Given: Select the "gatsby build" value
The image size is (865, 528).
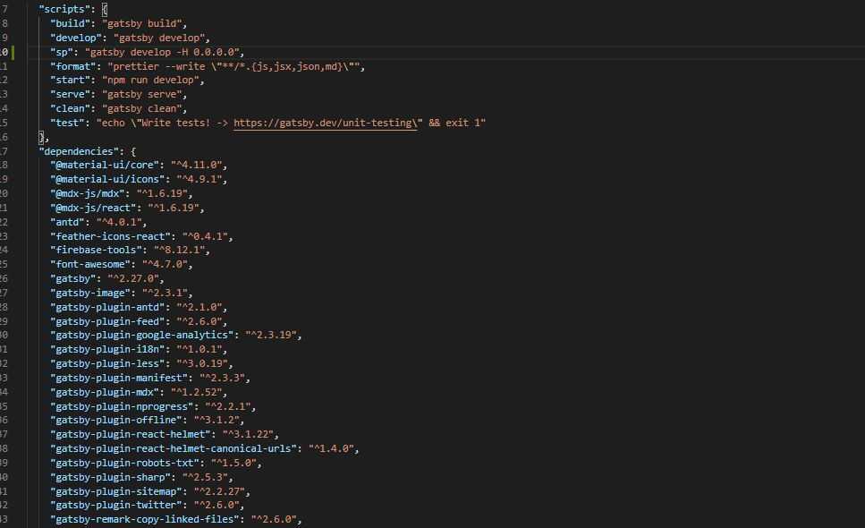Looking at the screenshot, I should click(141, 23).
